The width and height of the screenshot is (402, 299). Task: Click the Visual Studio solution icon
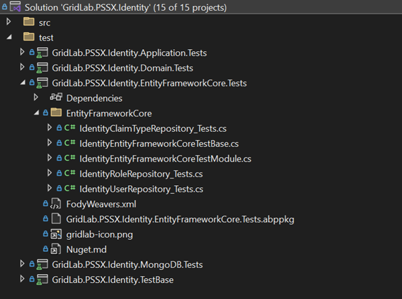15,7
